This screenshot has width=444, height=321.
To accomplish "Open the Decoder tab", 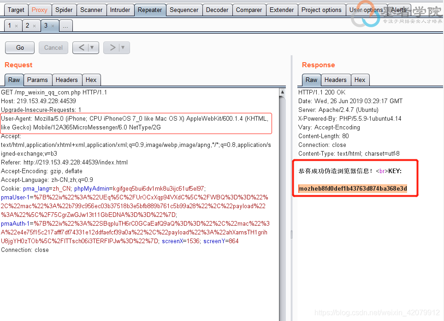I will (x=217, y=10).
